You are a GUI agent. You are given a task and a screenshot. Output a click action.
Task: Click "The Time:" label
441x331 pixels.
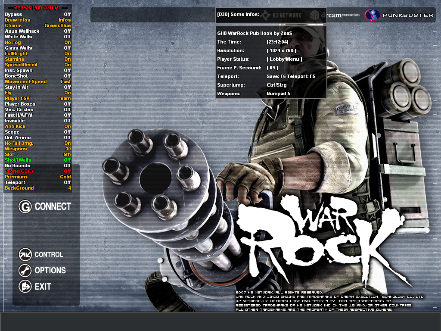(x=229, y=42)
